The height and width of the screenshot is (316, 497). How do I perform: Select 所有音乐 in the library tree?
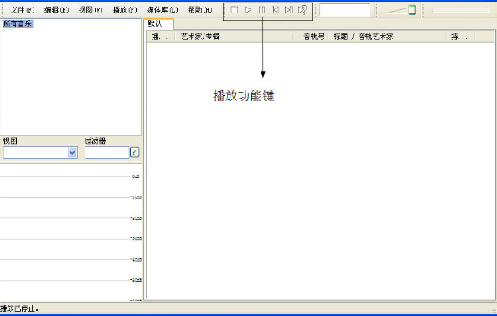point(18,23)
